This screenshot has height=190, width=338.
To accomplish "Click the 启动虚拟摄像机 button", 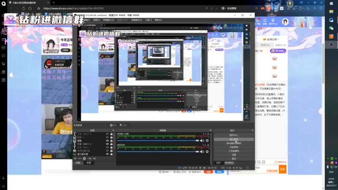I will pyautogui.click(x=234, y=143).
